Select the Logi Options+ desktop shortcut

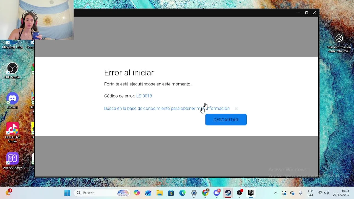(12, 161)
